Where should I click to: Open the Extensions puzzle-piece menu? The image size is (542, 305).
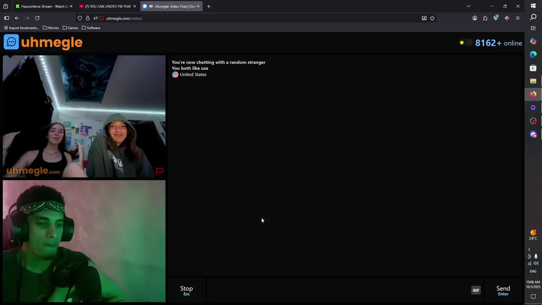(485, 18)
